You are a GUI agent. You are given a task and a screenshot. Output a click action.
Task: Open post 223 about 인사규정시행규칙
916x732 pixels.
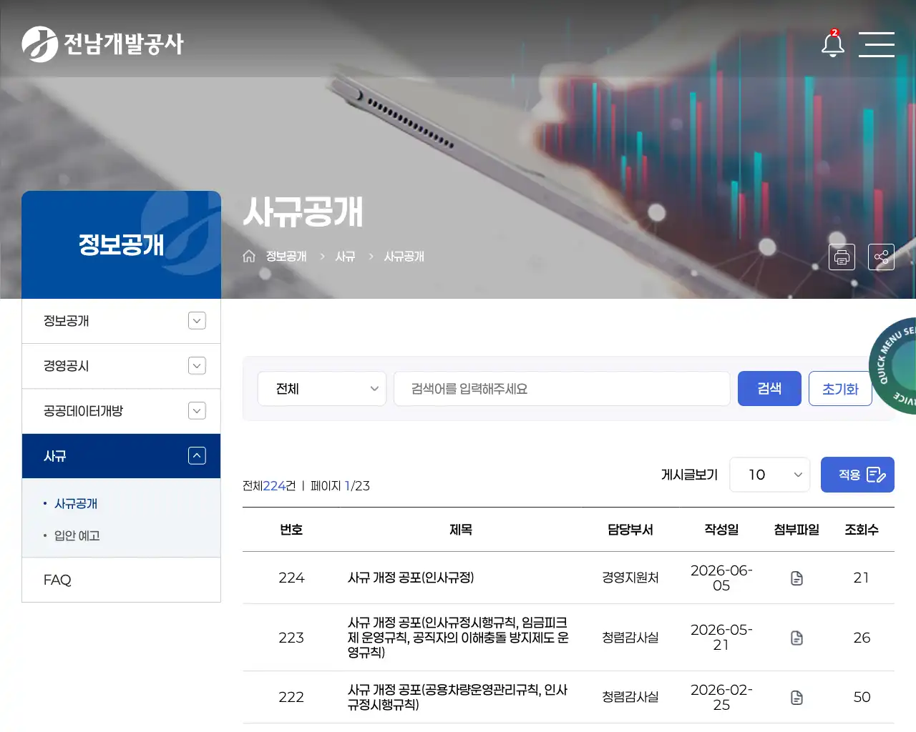pos(458,638)
